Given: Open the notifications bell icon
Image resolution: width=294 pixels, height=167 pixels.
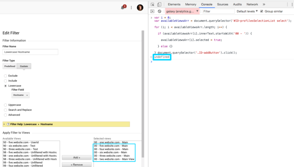Looking at the screenshot, I should coord(123,7).
